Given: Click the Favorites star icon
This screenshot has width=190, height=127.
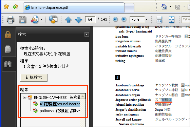Looking at the screenshot, I should pyautogui.click(x=6, y=6).
